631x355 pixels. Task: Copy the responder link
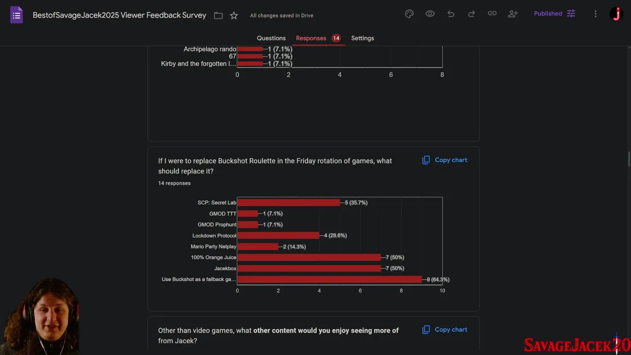tap(492, 14)
